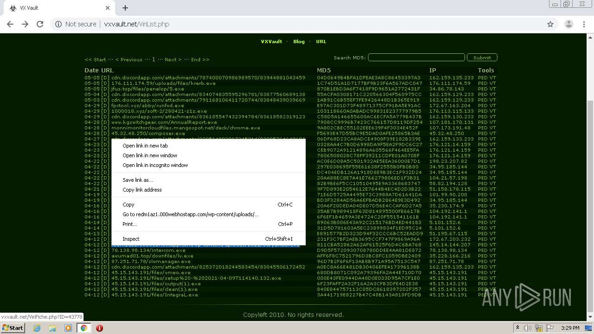The image size is (594, 334).
Task: Choose Inspect from the context menu
Action: coord(208,239)
